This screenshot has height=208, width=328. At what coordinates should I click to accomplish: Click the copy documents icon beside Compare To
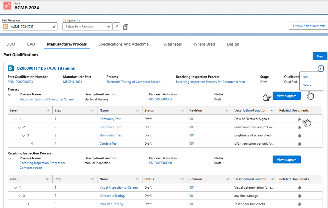[126, 27]
